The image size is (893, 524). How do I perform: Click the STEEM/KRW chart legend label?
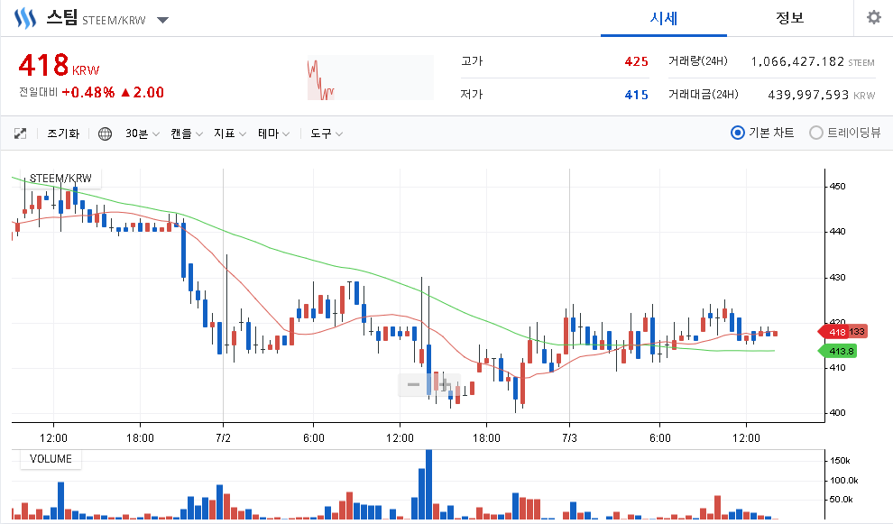click(60, 179)
